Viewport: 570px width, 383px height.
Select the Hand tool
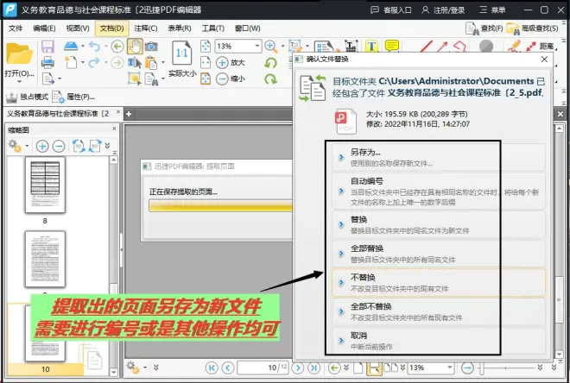click(x=135, y=46)
